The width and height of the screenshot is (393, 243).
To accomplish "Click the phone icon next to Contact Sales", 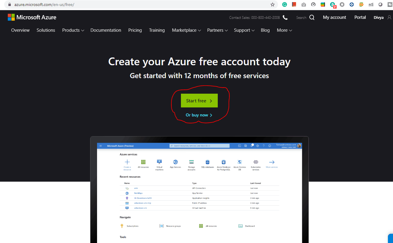I will 285,17.
